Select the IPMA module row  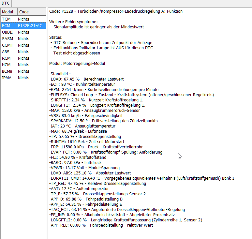[7, 78]
